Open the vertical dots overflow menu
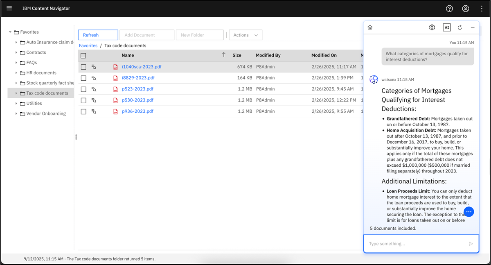The width and height of the screenshot is (491, 265). [482, 9]
